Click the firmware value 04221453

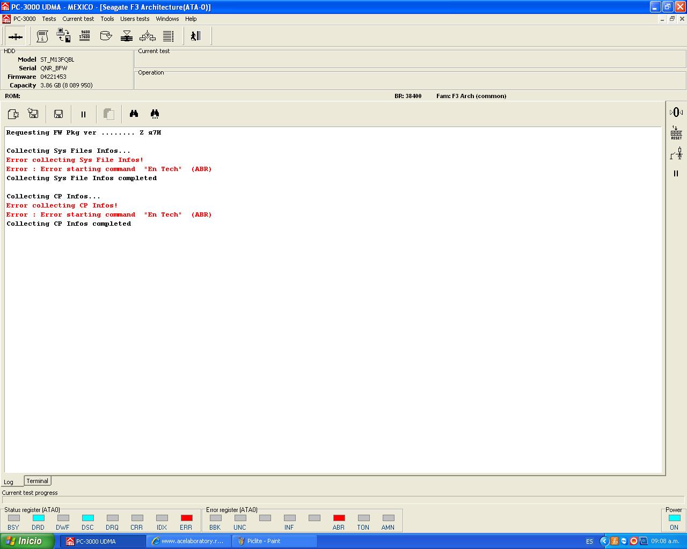point(53,77)
